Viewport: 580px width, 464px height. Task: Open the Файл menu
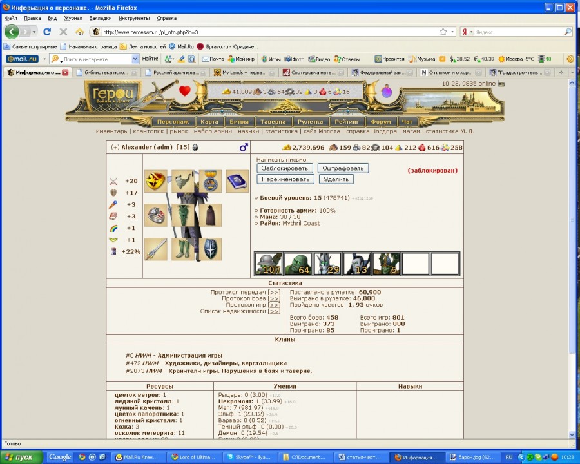[11, 18]
